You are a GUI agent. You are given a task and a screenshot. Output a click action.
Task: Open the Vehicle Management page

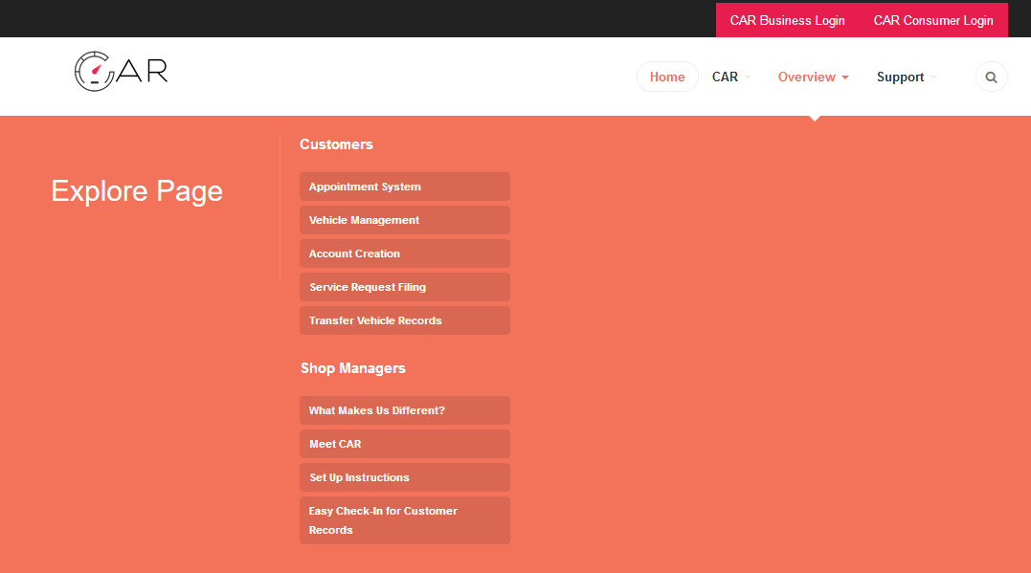pos(404,220)
